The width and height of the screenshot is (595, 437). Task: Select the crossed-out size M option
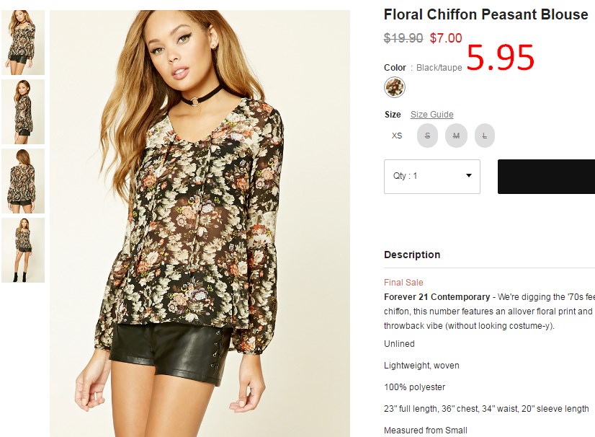456,136
